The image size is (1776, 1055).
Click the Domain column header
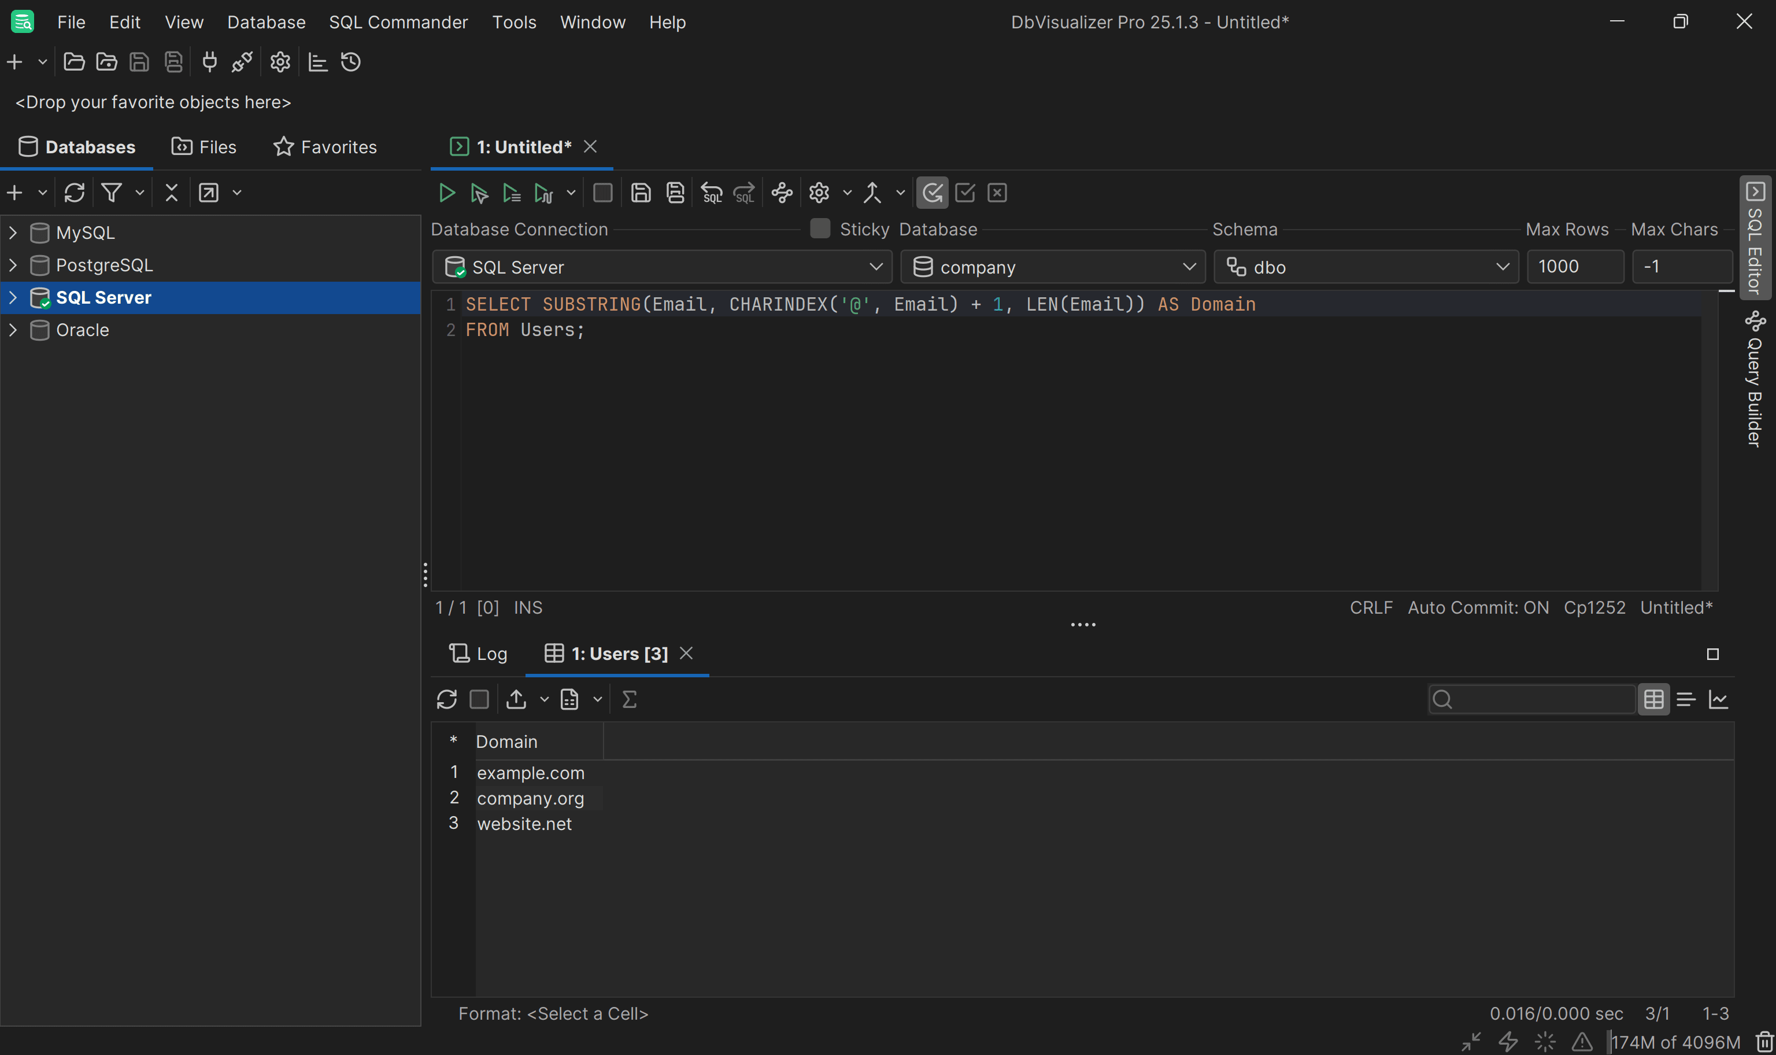[539, 742]
